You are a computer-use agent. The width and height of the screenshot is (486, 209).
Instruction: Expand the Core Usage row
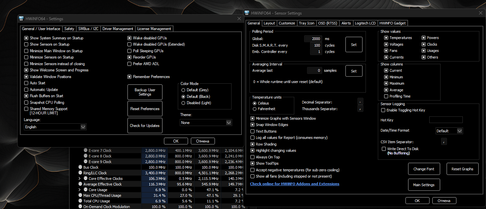(79, 190)
